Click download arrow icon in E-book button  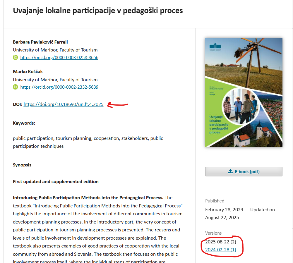pyautogui.click(x=230, y=171)
